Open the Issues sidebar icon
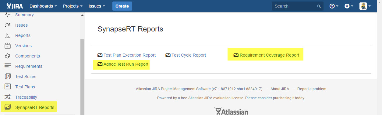 [x=8, y=25]
